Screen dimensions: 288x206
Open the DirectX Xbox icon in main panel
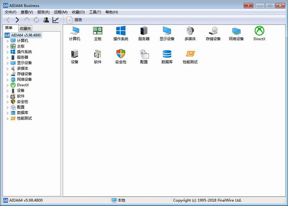point(259,33)
